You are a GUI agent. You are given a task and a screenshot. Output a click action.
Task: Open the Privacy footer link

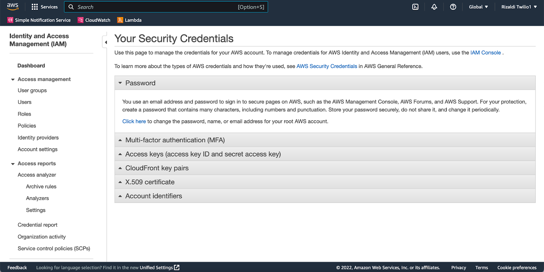point(458,268)
